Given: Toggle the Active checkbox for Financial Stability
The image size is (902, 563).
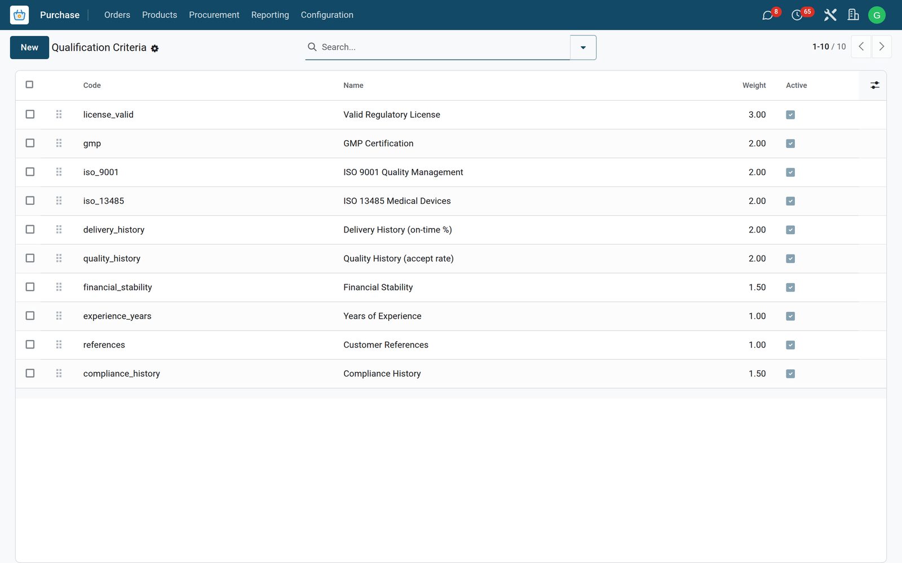Looking at the screenshot, I should 790,287.
